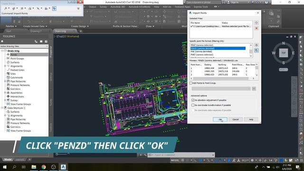Toggle the MODEL space button in status bar
The image size is (304, 171).
tap(175, 161)
